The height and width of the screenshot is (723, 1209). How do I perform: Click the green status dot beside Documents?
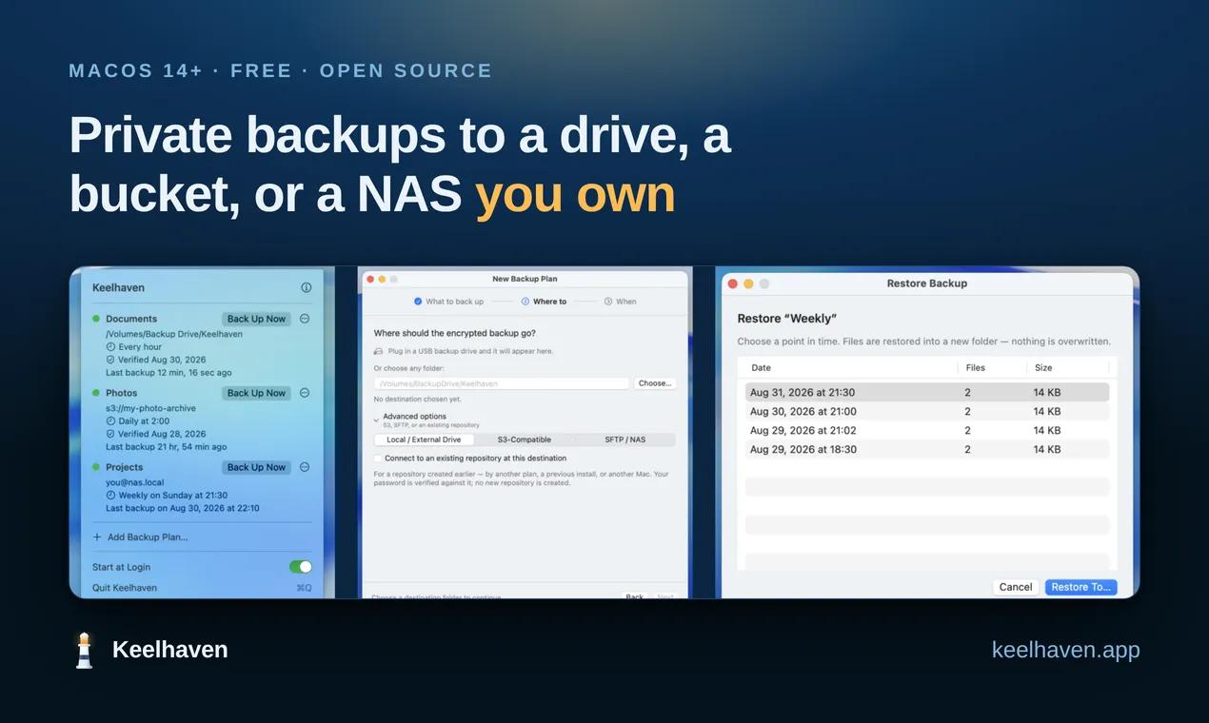point(96,319)
